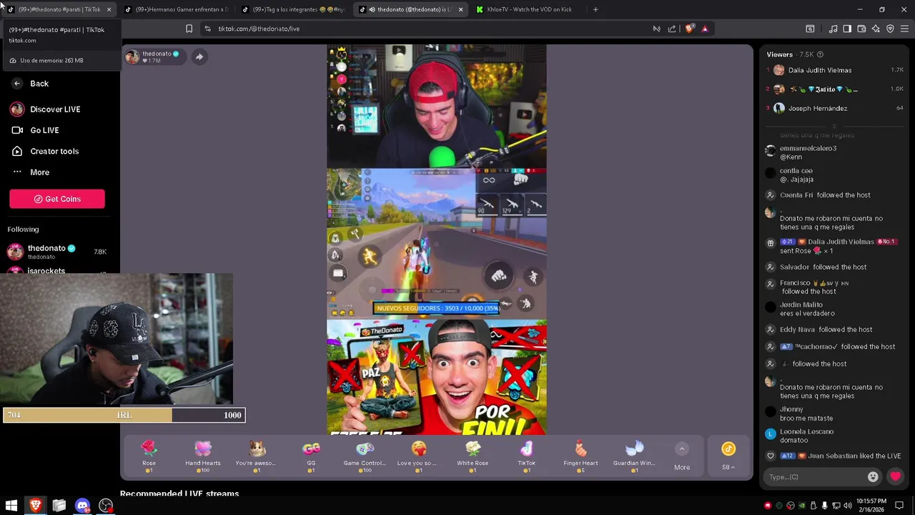This screenshot has width=915, height=515.
Task: Click chat message "broo me mataste"
Action: click(806, 418)
